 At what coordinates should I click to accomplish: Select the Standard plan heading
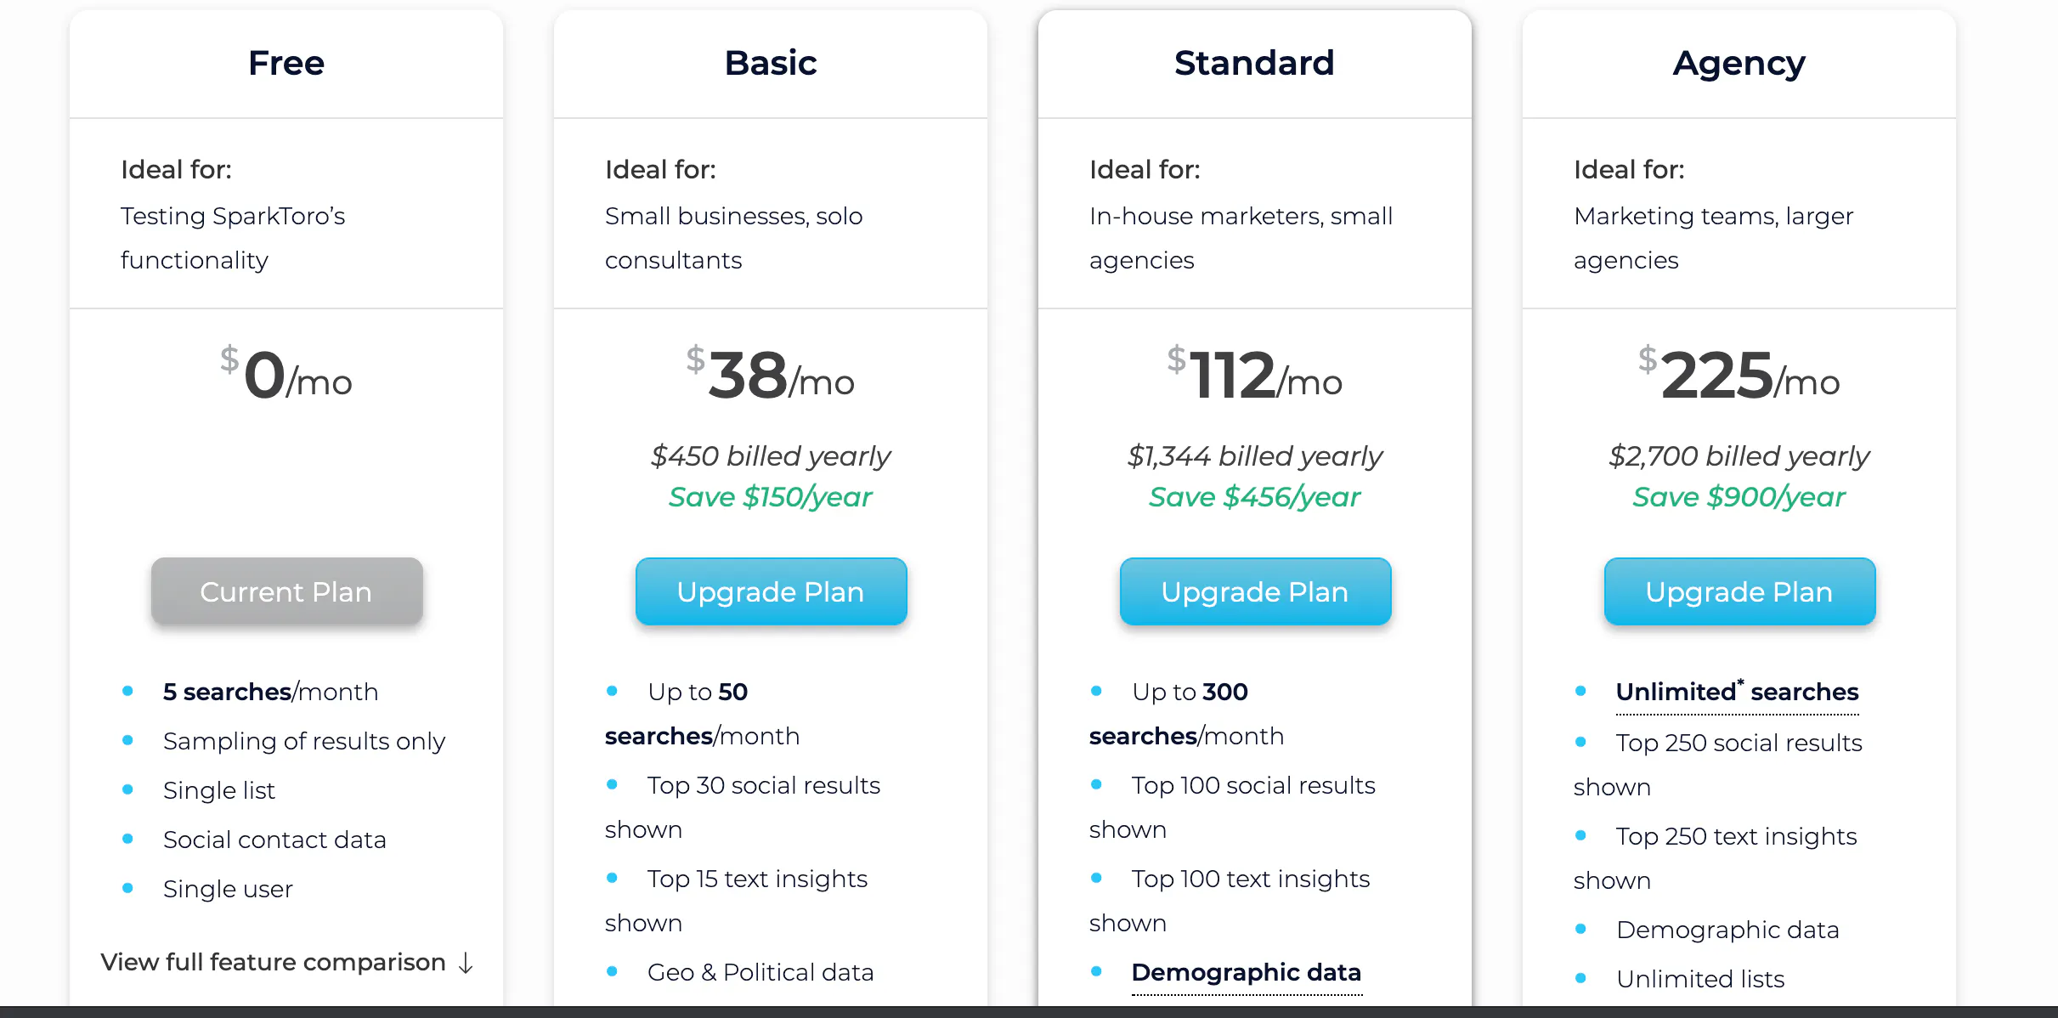pyautogui.click(x=1254, y=62)
